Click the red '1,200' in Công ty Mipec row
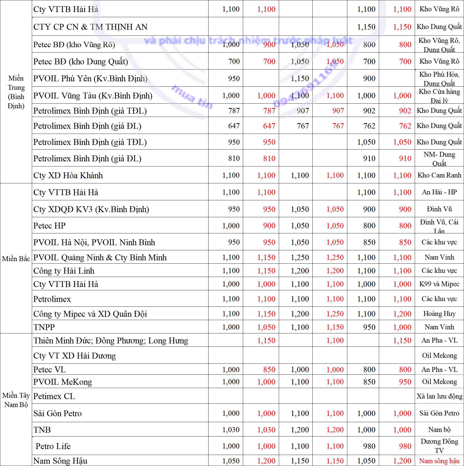The height and width of the screenshot is (466, 464). (402, 314)
